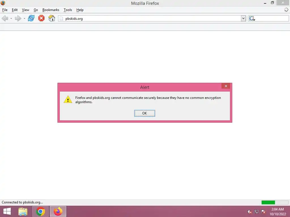Open the Google search engine selector
This screenshot has width=290, height=217.
pos(252,18)
